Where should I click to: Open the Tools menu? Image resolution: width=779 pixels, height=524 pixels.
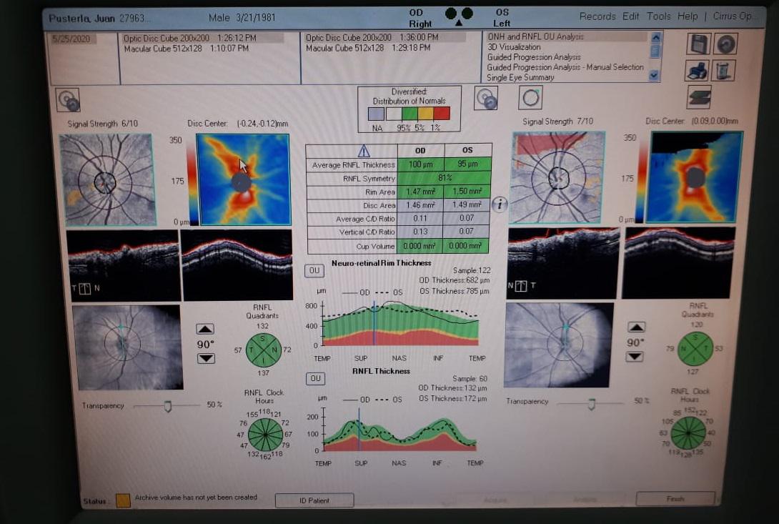pyautogui.click(x=658, y=16)
